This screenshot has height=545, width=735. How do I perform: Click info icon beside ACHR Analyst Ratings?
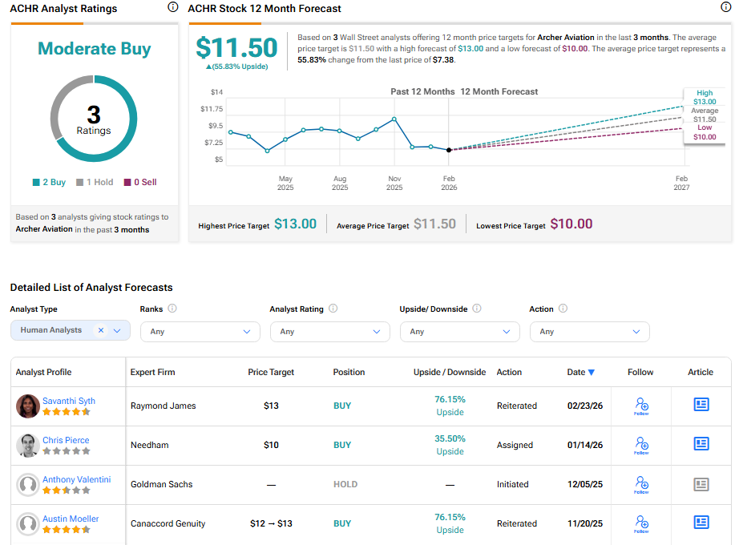tap(173, 7)
